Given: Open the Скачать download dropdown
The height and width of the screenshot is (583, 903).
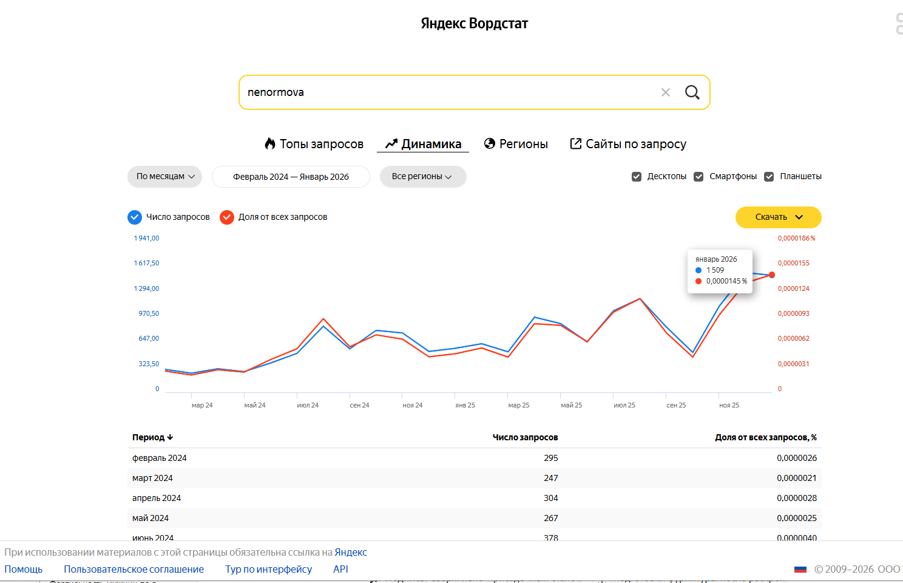Looking at the screenshot, I should (778, 217).
